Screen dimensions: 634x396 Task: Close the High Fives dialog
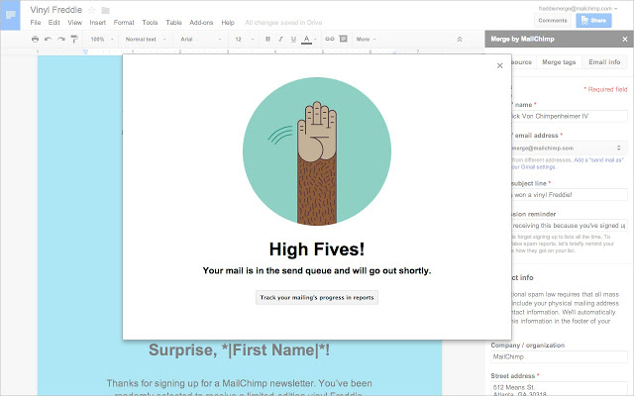[x=499, y=65]
